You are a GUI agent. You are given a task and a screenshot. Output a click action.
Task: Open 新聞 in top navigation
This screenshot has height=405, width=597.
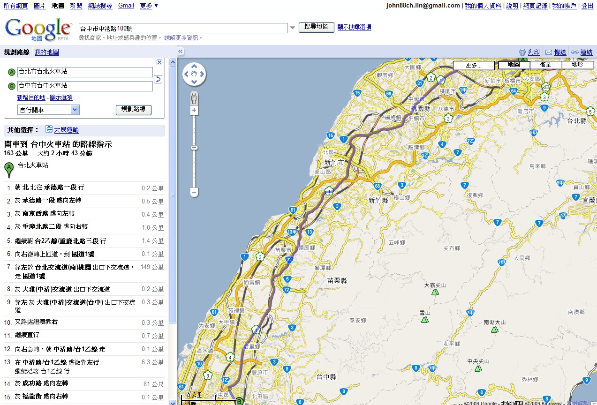[76, 6]
